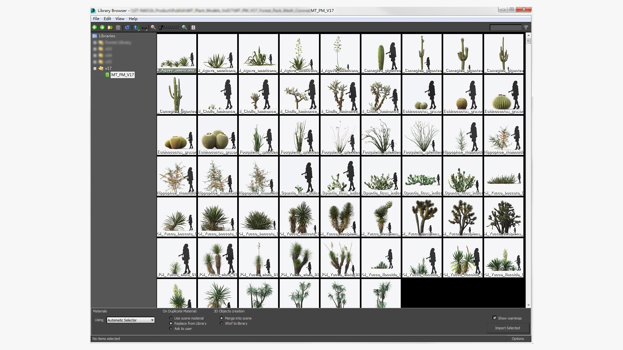Open the Edit menu
The height and width of the screenshot is (350, 623).
point(107,19)
